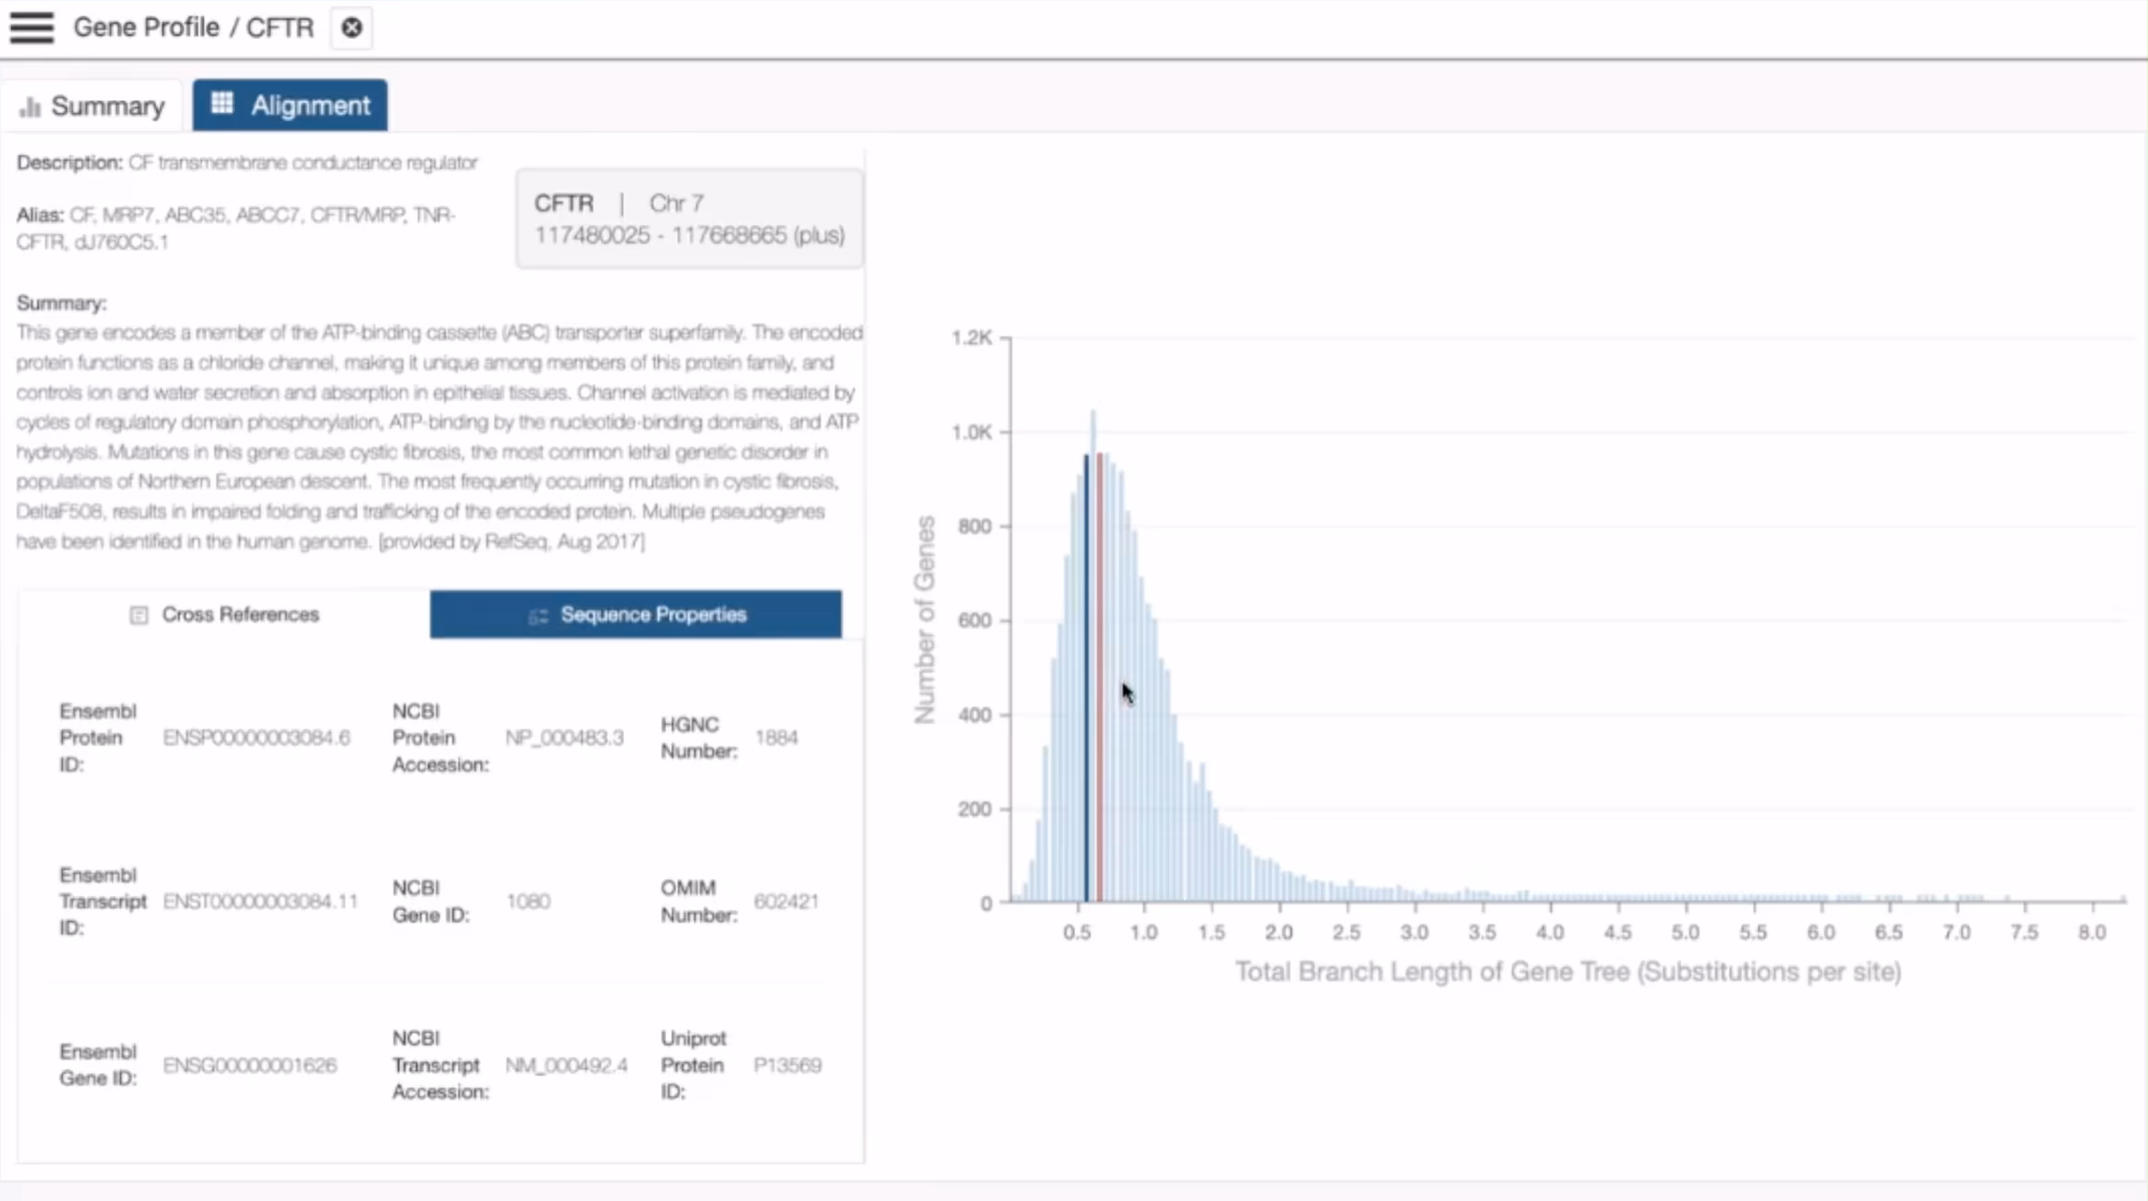Click the Sequence Properties icon

pos(538,616)
